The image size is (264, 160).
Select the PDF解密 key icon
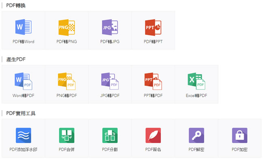coord(197,135)
